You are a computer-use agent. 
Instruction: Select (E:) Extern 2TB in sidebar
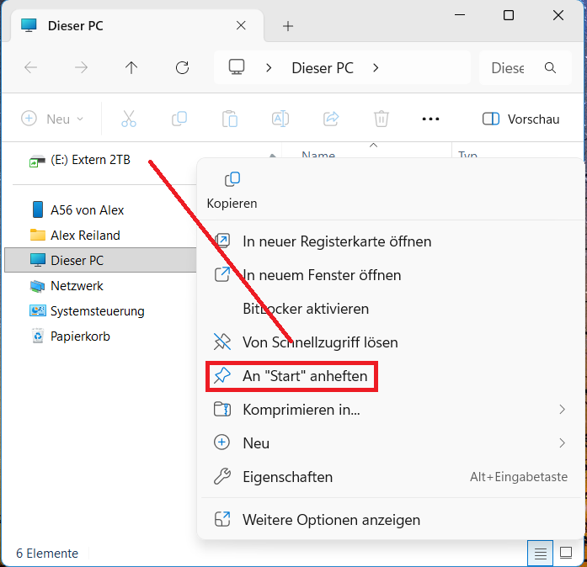pyautogui.click(x=80, y=160)
